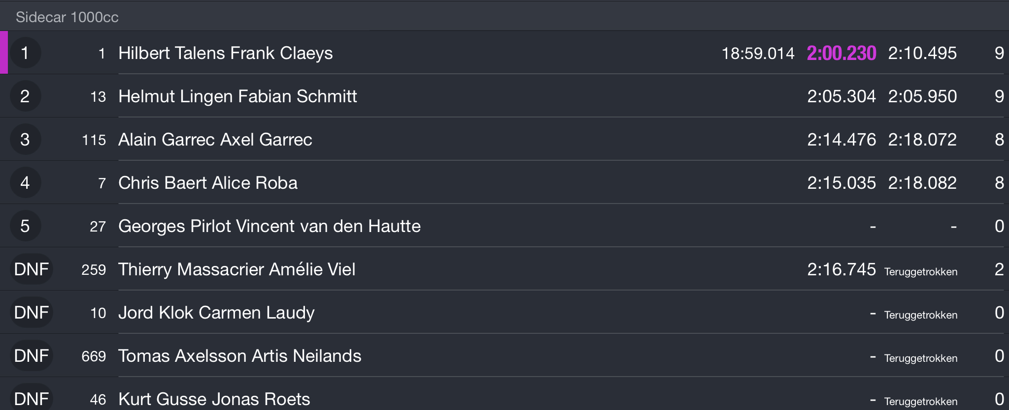
Task: Select position 4 badge for Chris Baert
Action: (x=25, y=182)
